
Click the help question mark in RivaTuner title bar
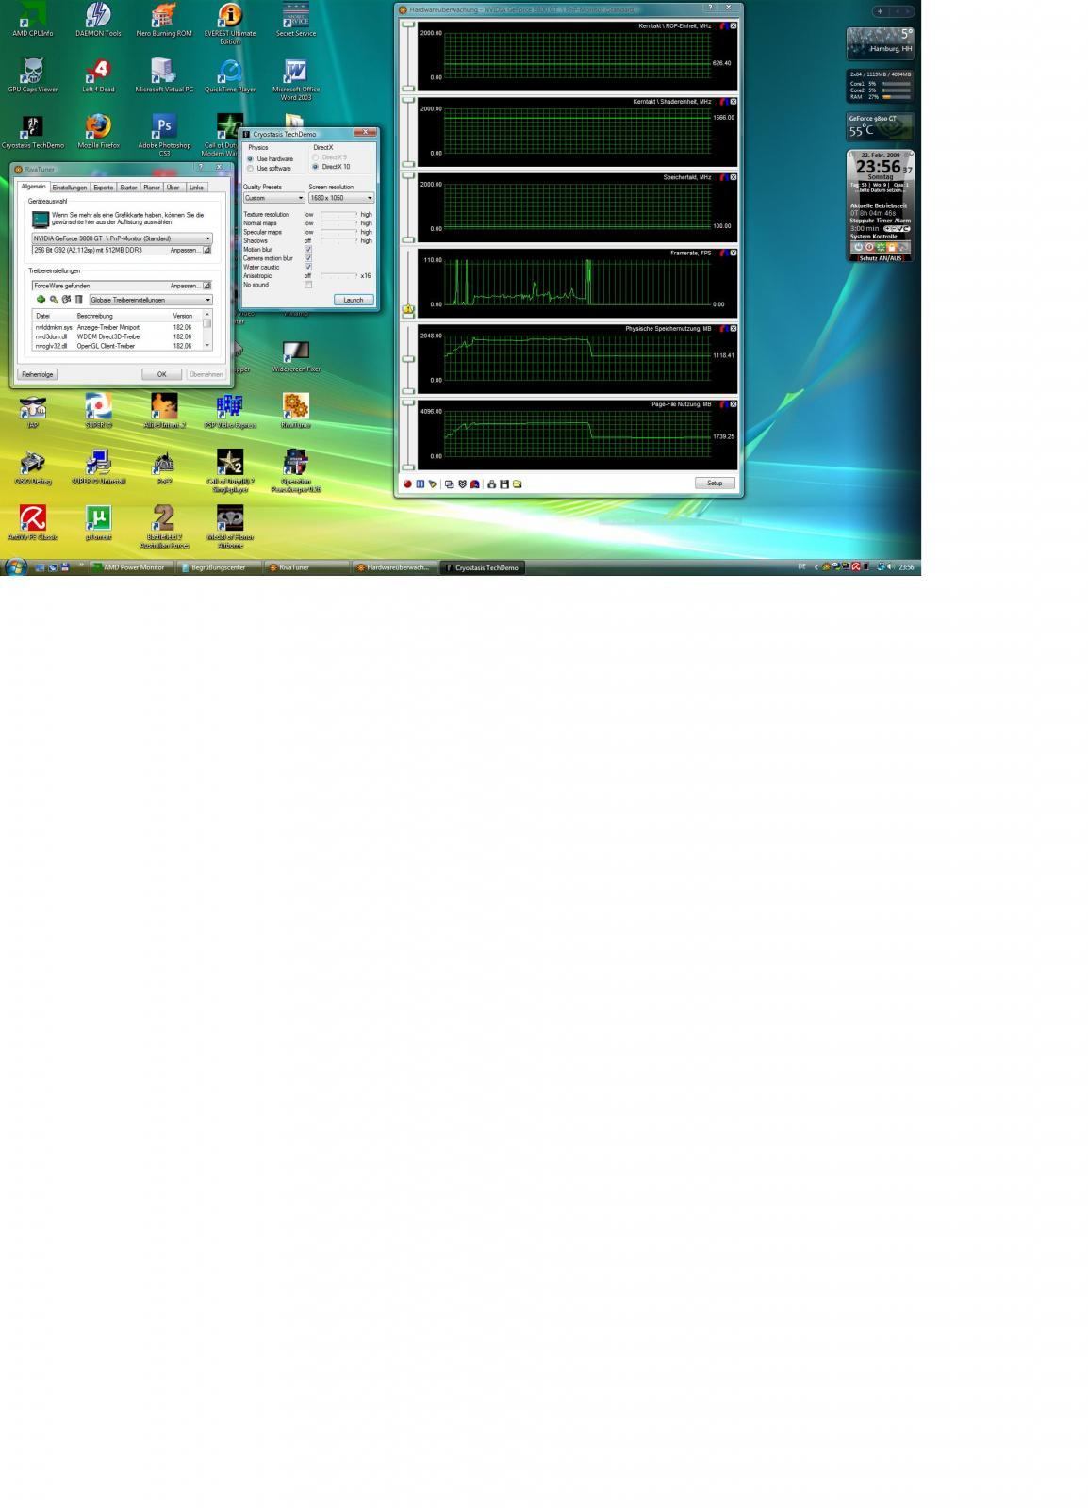point(200,167)
